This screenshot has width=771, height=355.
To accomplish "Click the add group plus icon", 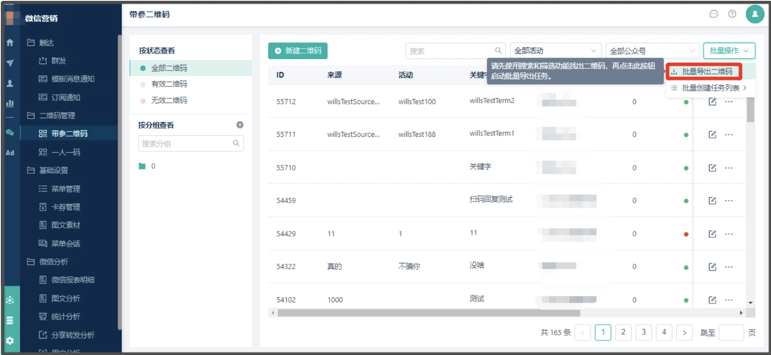I will (240, 125).
